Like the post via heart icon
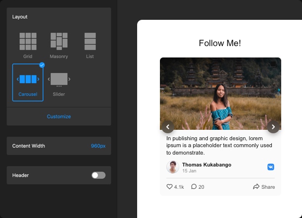 tap(169, 187)
